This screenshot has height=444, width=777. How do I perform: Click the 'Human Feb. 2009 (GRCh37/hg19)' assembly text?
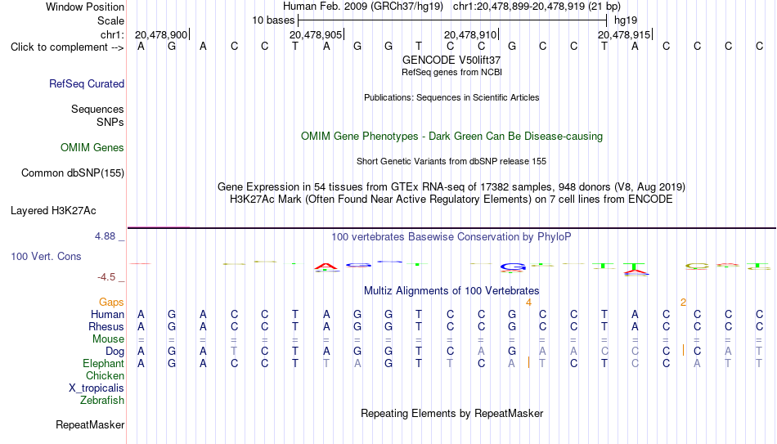pyautogui.click(x=364, y=7)
